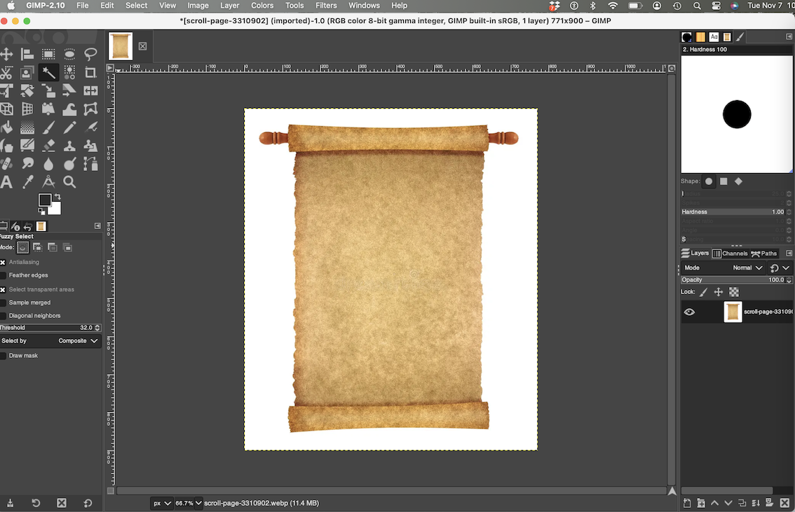The height and width of the screenshot is (512, 795).
Task: Toggle the Sample merged option
Action: (3, 303)
